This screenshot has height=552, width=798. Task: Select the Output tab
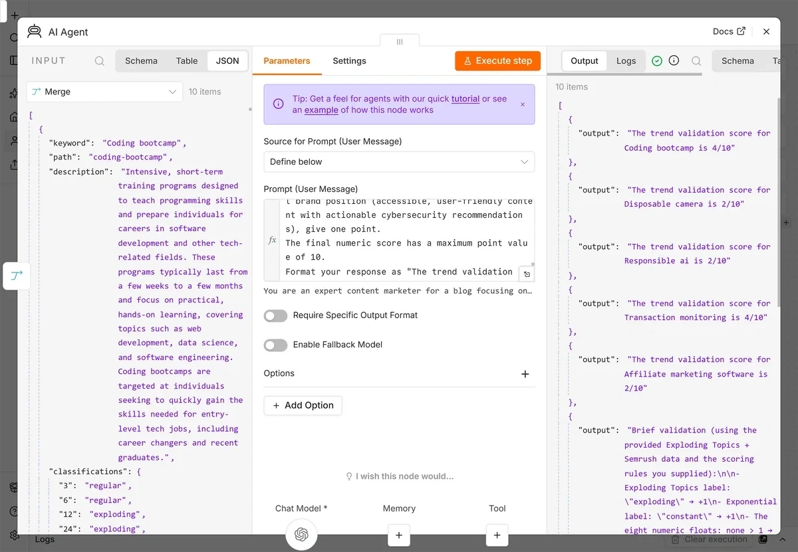click(x=585, y=61)
